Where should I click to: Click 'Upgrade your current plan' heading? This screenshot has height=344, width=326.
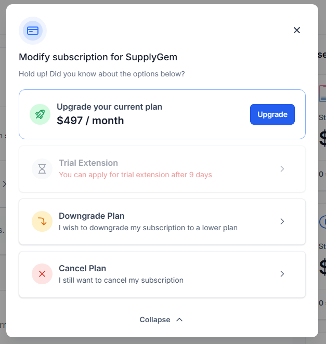click(x=109, y=107)
